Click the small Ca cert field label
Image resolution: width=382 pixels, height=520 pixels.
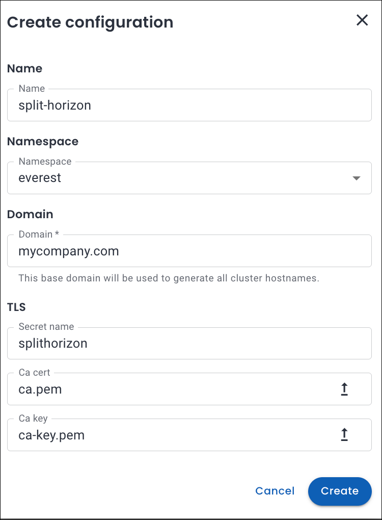[35, 373]
